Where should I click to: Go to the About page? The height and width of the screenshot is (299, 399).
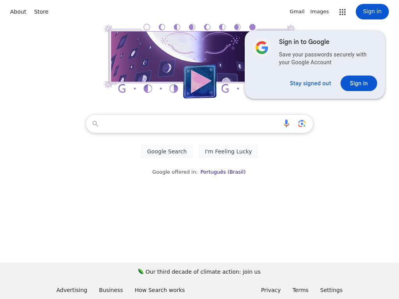click(x=18, y=12)
